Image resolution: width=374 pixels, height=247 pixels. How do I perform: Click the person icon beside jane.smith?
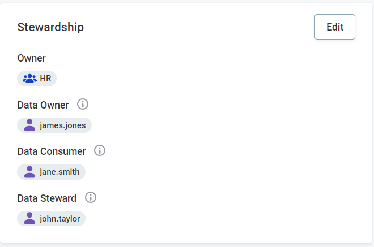(29, 171)
